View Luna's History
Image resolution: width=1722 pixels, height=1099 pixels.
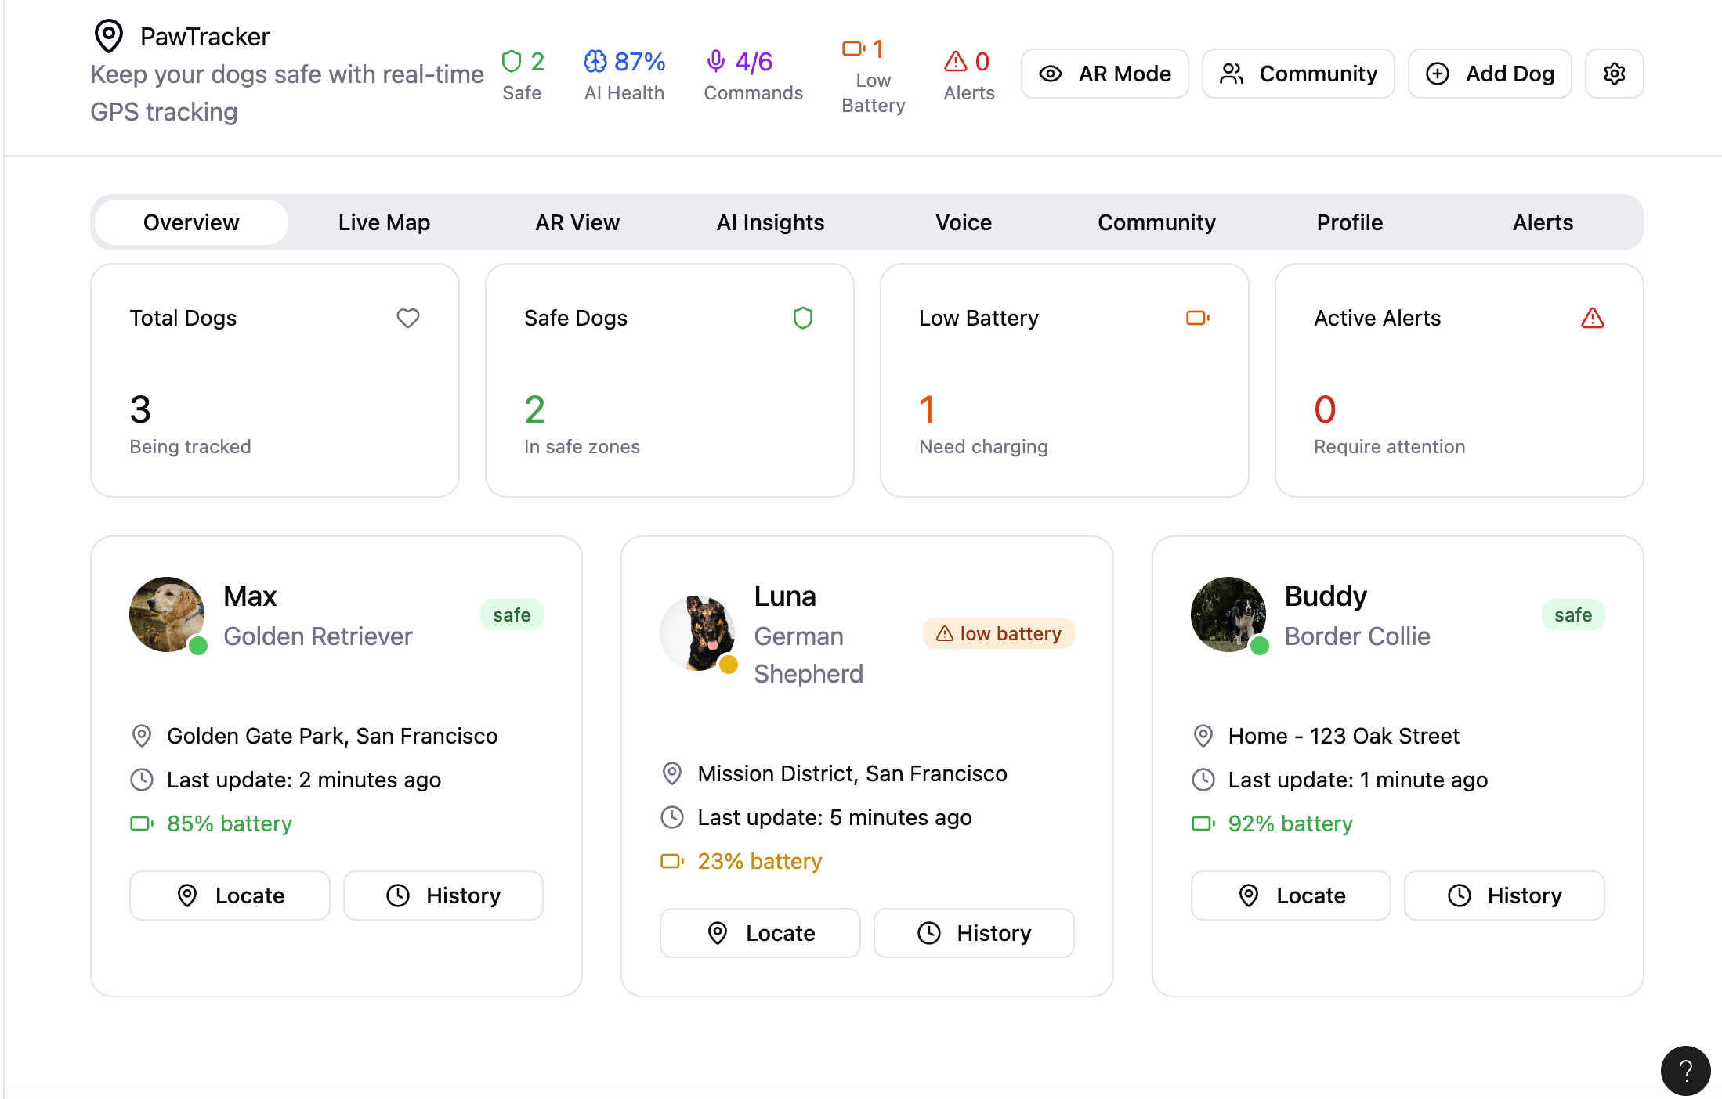(974, 933)
